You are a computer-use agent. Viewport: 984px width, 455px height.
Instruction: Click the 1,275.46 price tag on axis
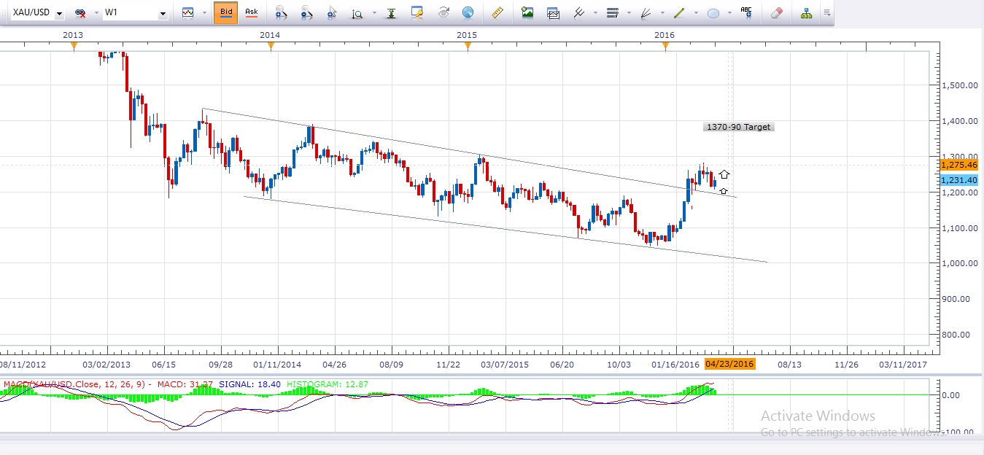(959, 166)
